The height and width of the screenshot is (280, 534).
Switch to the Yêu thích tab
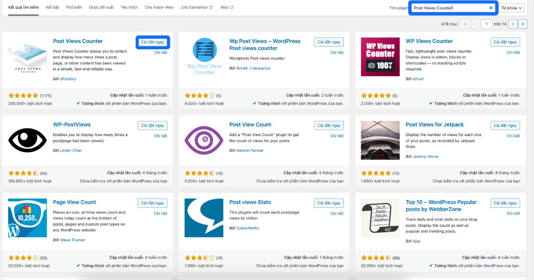point(129,8)
